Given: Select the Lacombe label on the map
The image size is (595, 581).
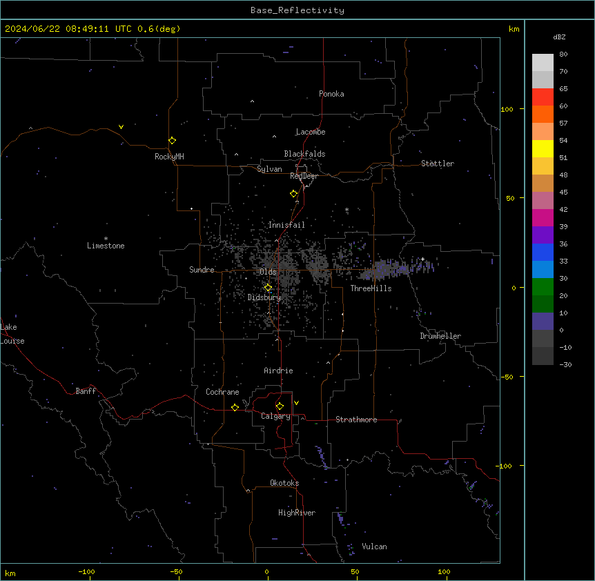Looking at the screenshot, I should (x=311, y=132).
